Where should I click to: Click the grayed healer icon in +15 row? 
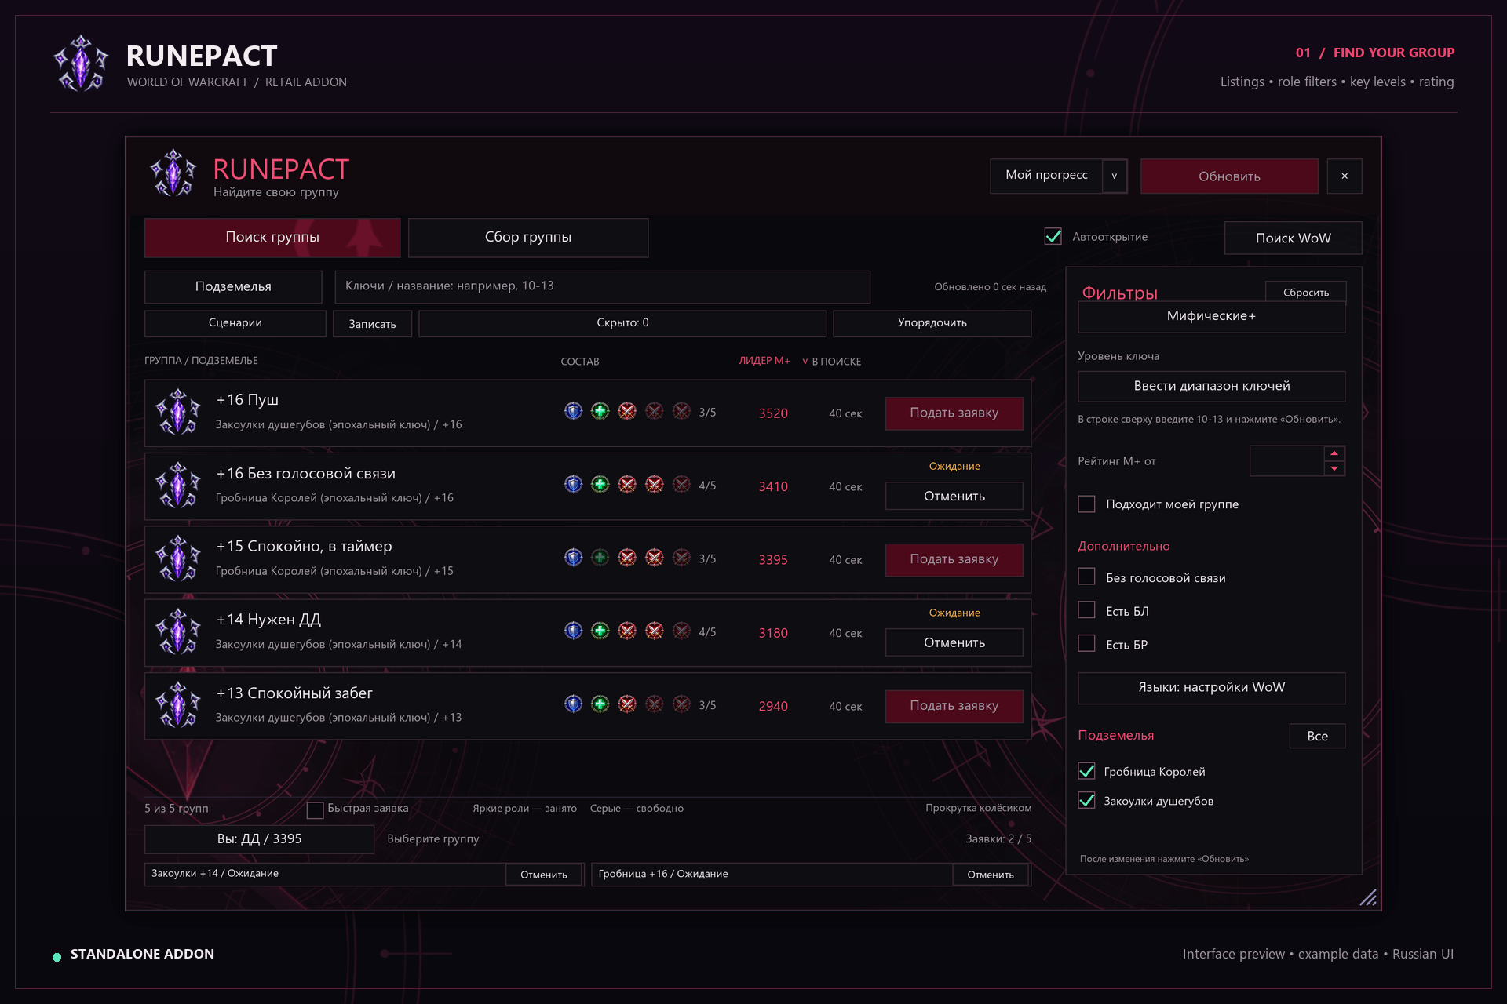[600, 558]
